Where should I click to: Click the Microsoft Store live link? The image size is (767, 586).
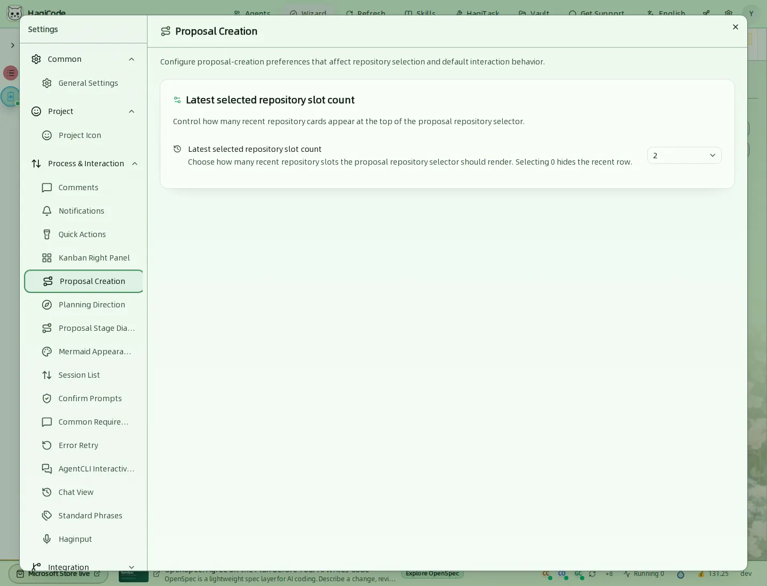pos(58,574)
